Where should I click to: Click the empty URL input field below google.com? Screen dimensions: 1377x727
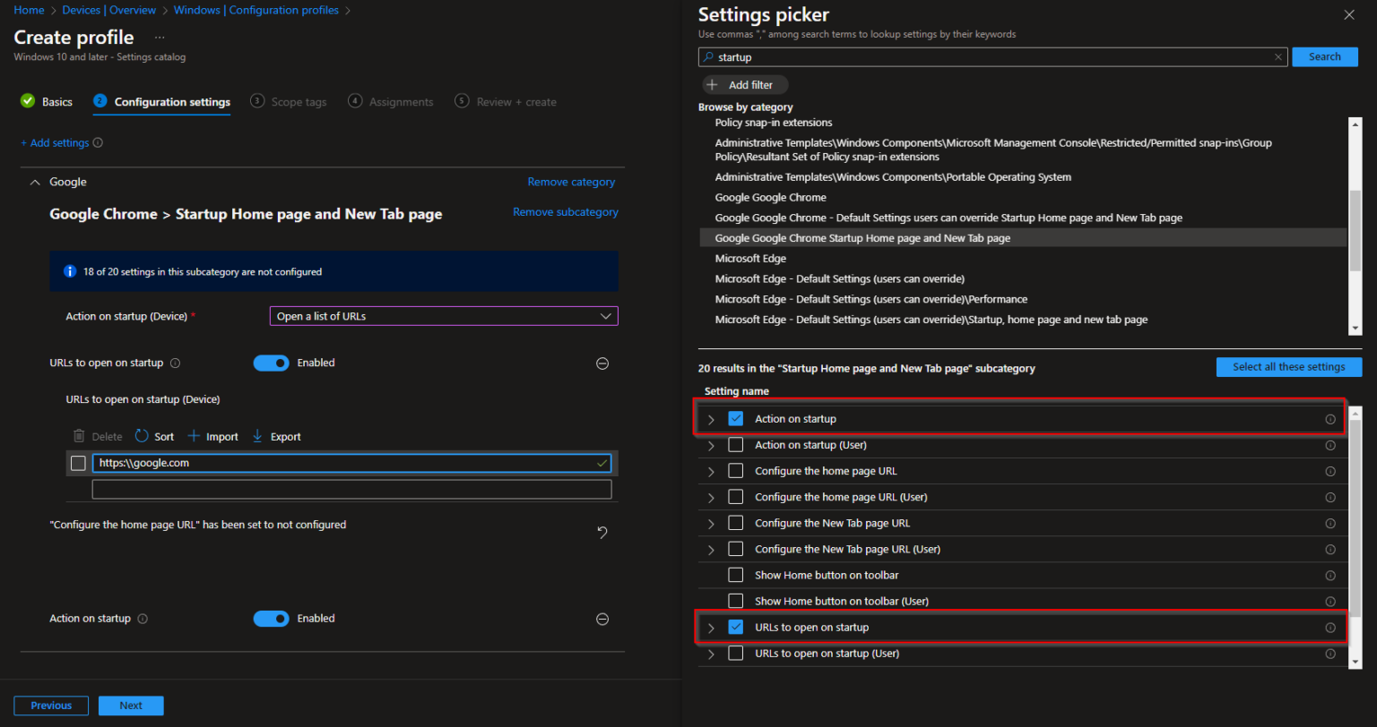tap(352, 490)
